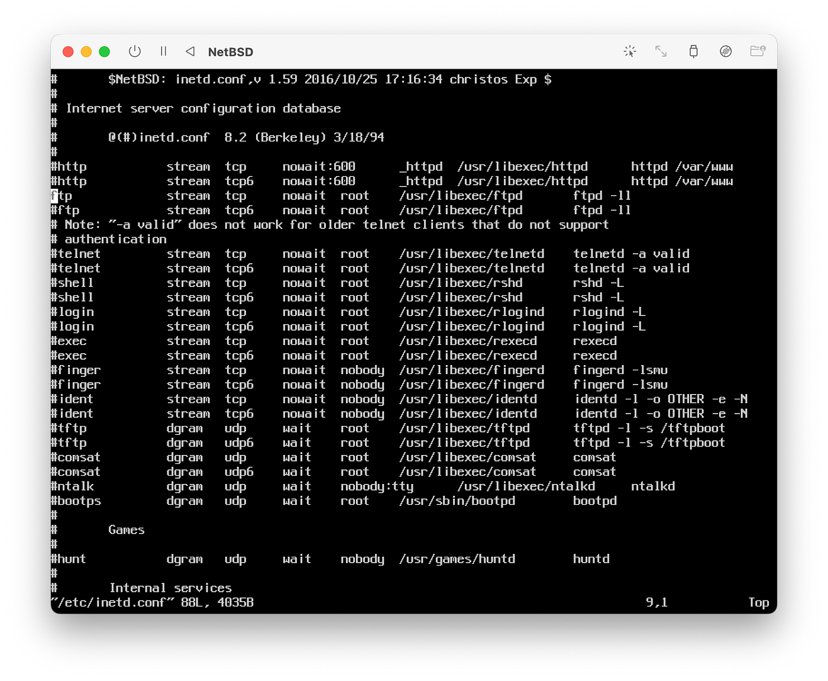
Task: Click the name "christos" in the header line
Action: click(x=478, y=79)
